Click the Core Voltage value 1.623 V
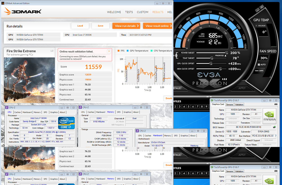The height and width of the screenshot is (185, 282). click(51, 128)
